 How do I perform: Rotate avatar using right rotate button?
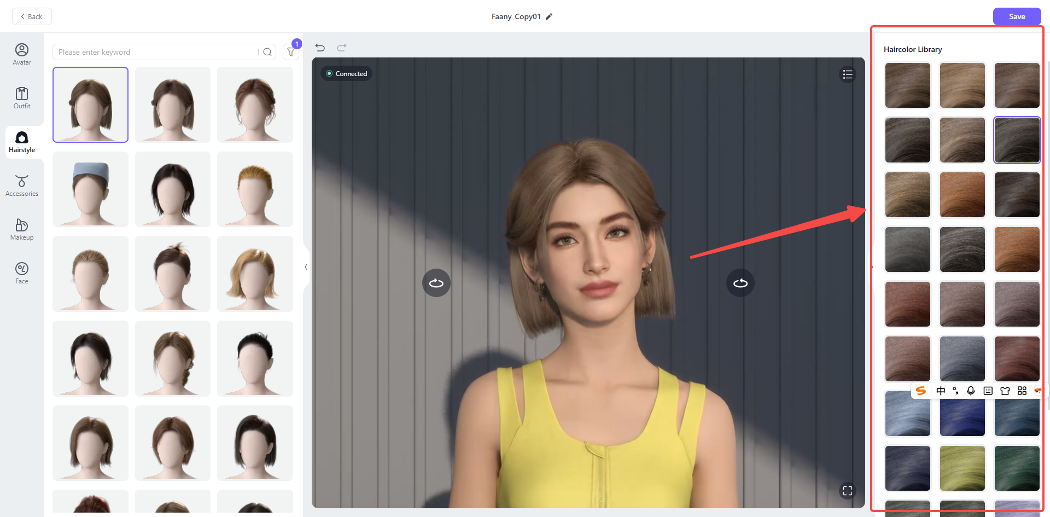pos(740,283)
